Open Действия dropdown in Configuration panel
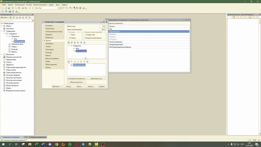Image resolution: width=261 pixels, height=147 pixels. click(4, 17)
